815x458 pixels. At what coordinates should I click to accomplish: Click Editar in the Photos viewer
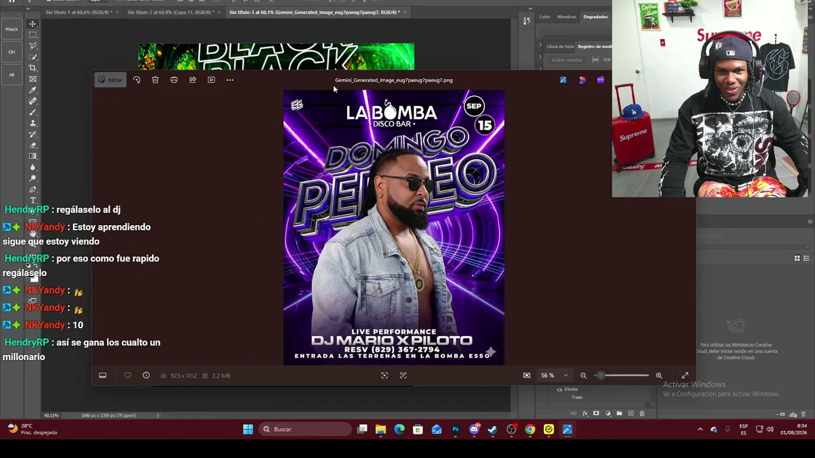click(110, 80)
